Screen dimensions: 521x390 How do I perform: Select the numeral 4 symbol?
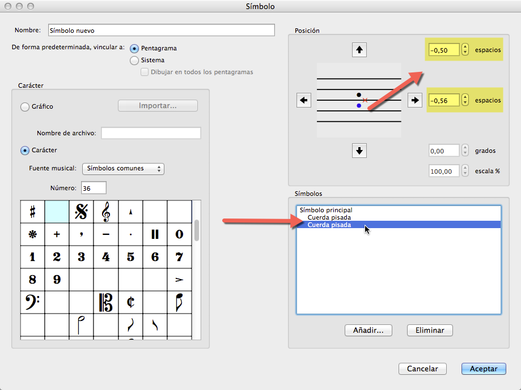point(106,257)
